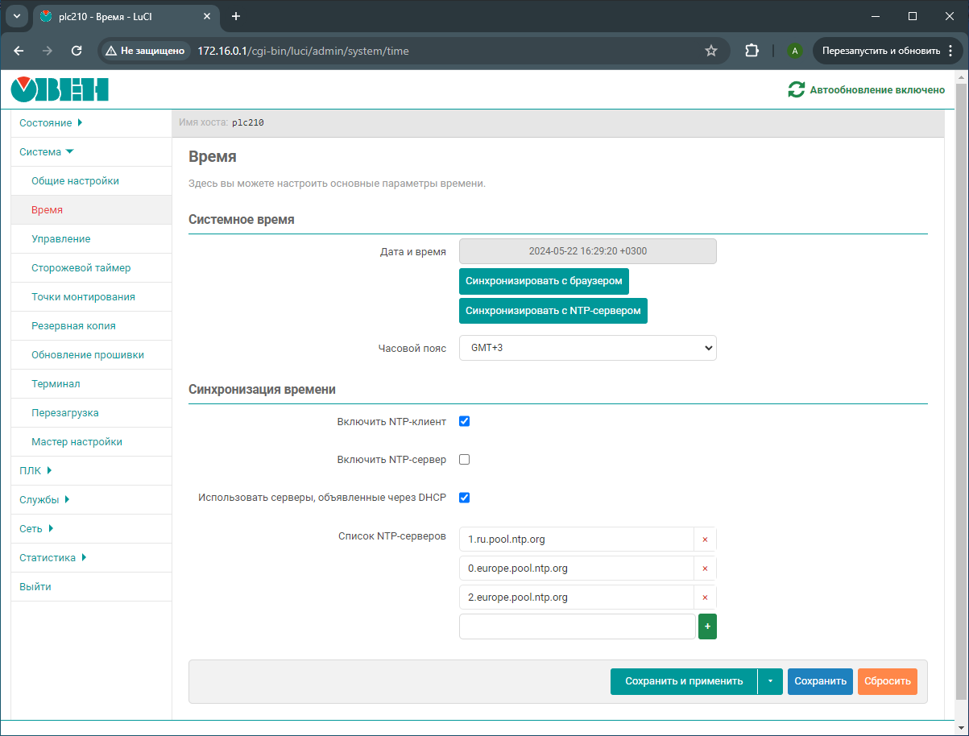Open browser extensions puzzle icon

point(752,51)
